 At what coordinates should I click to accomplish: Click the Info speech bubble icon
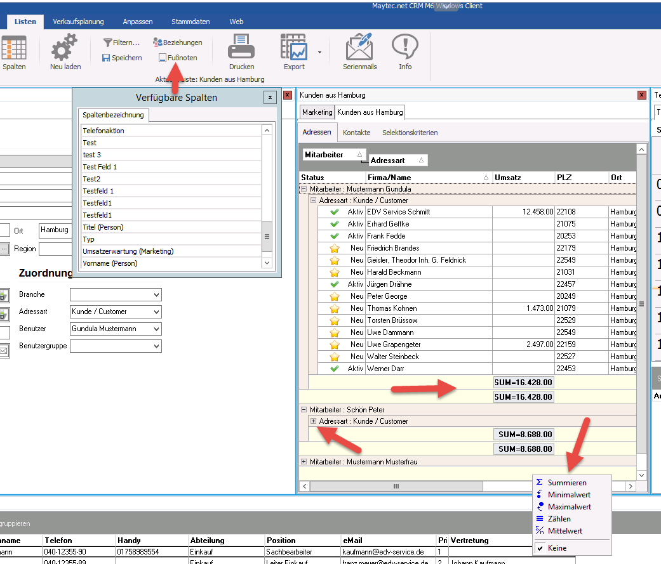[x=404, y=47]
